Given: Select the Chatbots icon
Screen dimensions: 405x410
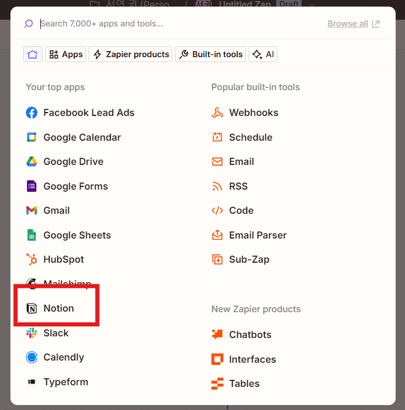Looking at the screenshot, I should pos(217,335).
